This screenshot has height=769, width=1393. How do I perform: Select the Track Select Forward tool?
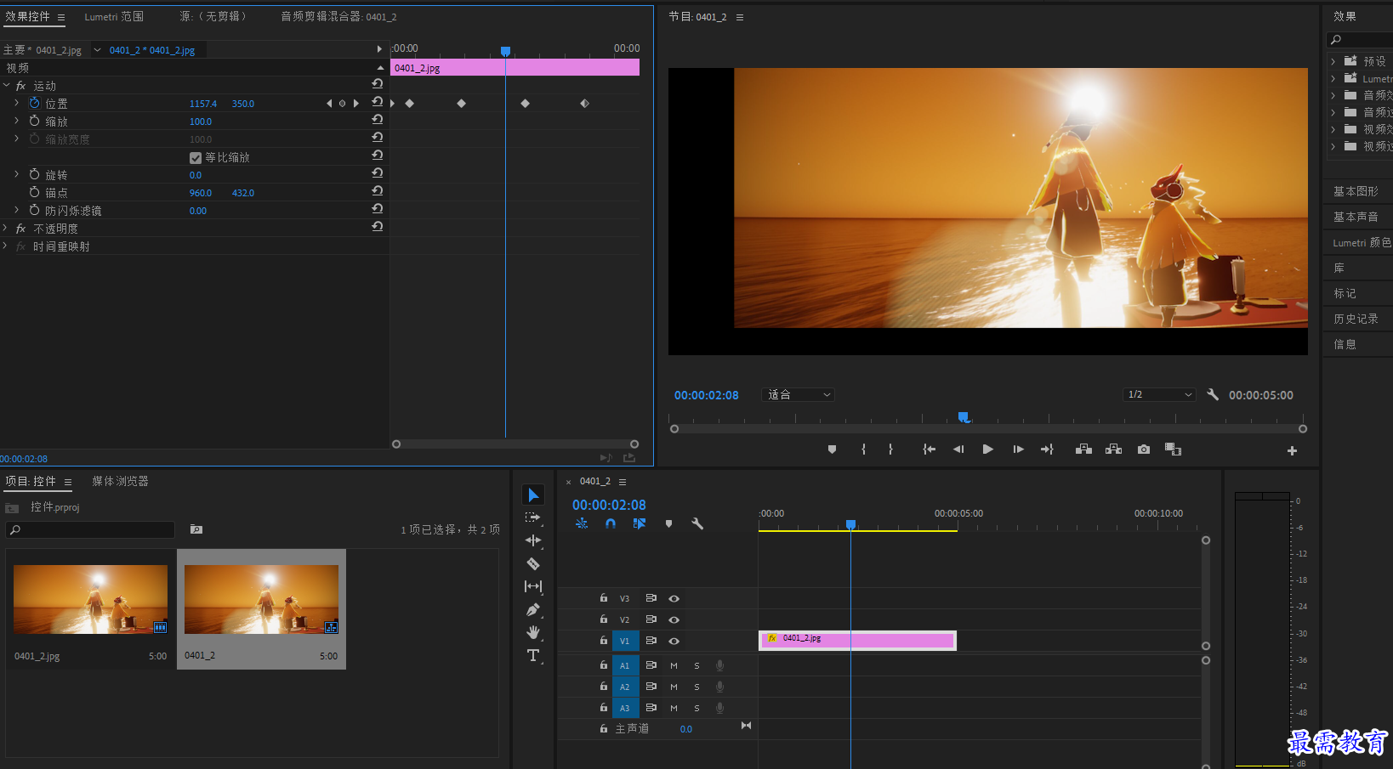tap(533, 517)
